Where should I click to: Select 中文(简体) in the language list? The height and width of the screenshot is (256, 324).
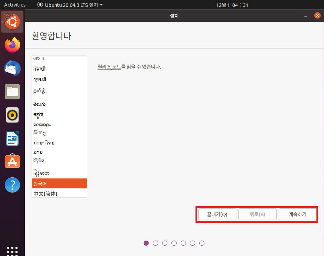[x=59, y=194]
